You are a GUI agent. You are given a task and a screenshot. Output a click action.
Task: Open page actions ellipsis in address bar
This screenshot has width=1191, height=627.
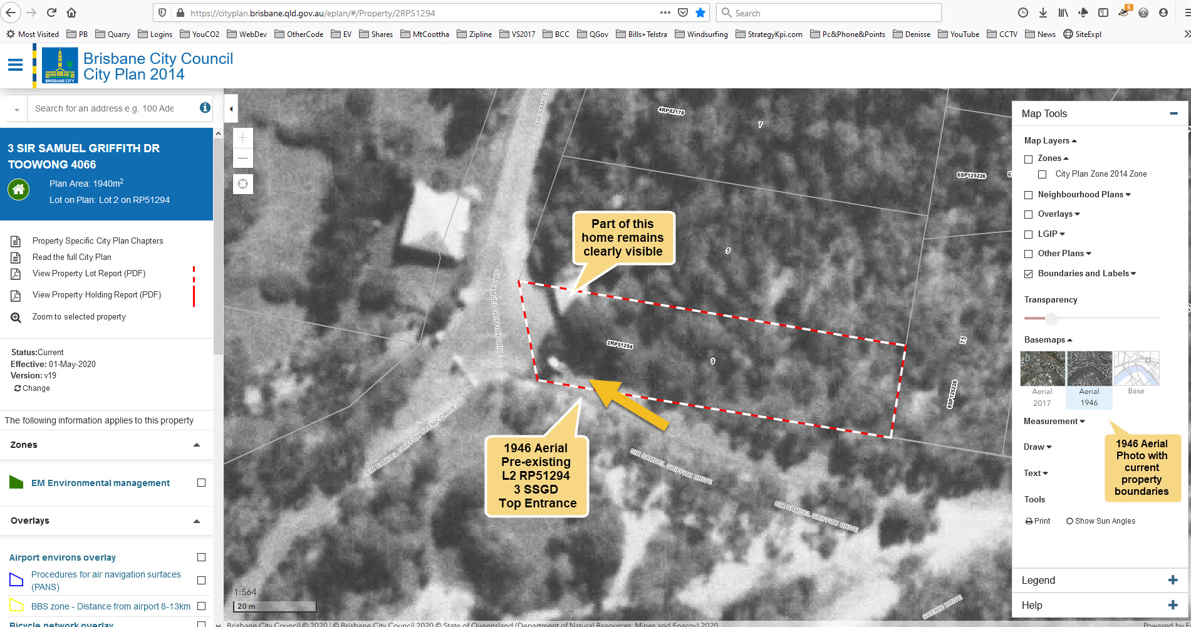(665, 13)
